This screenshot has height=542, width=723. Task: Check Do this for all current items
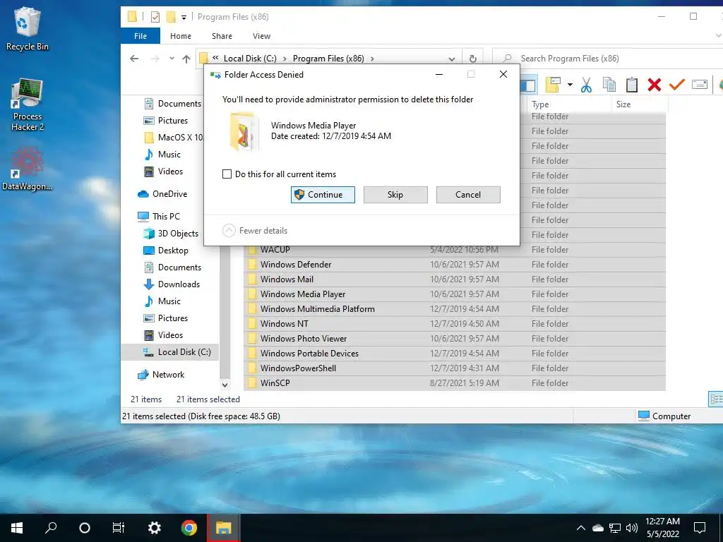(227, 174)
